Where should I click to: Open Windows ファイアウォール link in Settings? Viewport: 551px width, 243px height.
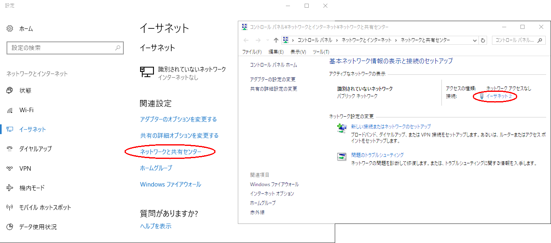click(171, 184)
